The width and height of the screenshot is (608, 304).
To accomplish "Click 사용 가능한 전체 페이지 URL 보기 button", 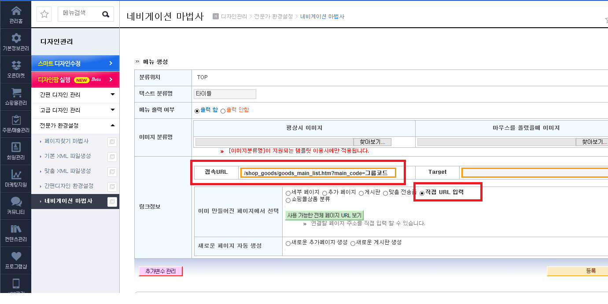I will pyautogui.click(x=324, y=215).
